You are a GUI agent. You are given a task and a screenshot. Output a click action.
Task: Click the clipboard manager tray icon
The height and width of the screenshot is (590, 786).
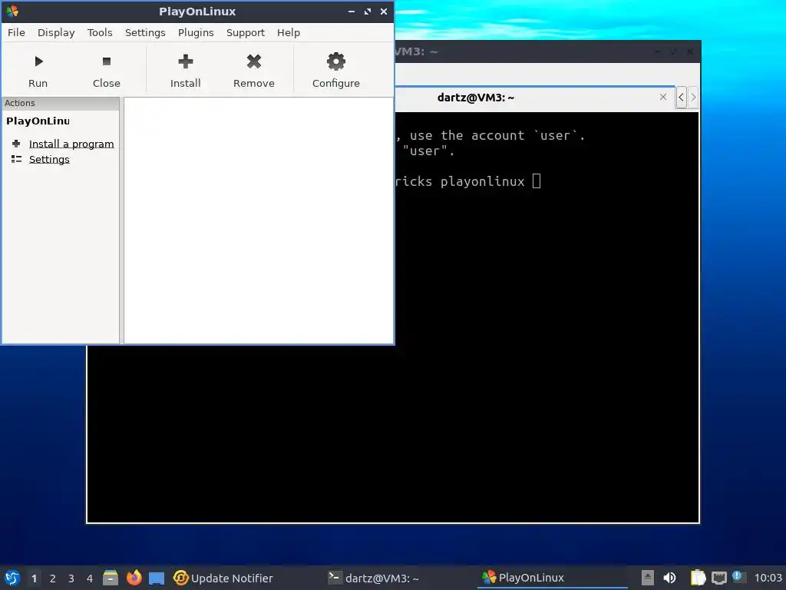[698, 578]
